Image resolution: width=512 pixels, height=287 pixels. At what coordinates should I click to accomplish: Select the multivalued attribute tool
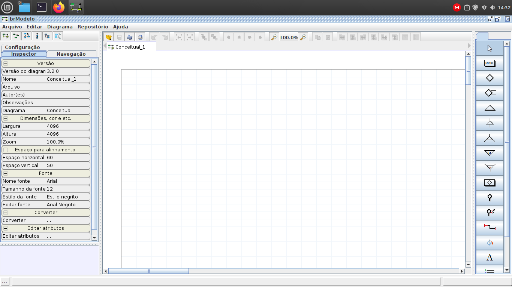point(490,213)
